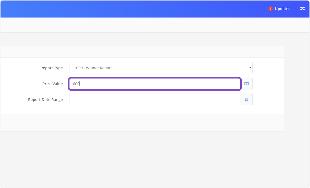Select the "1099 - Winner Report" text
The height and width of the screenshot is (188, 310).
[93, 68]
